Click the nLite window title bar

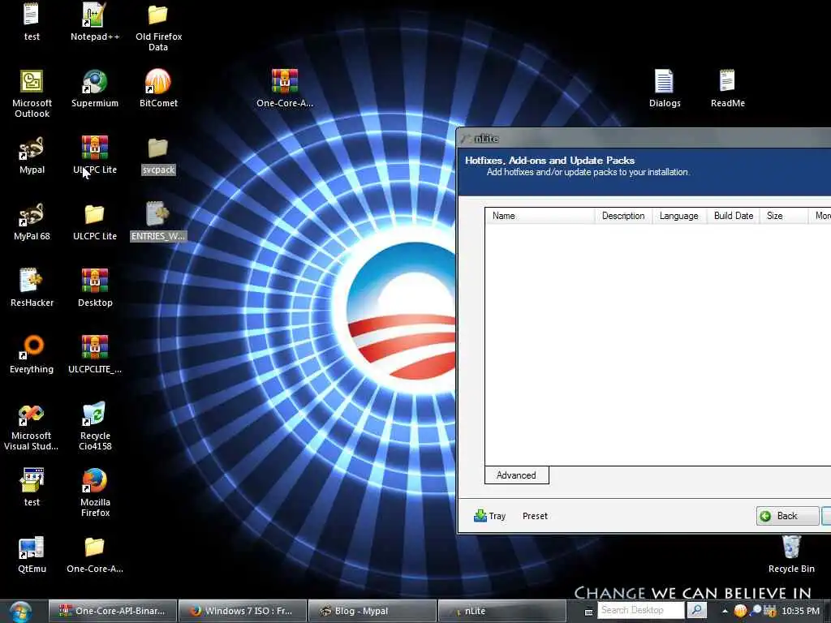tap(644, 138)
